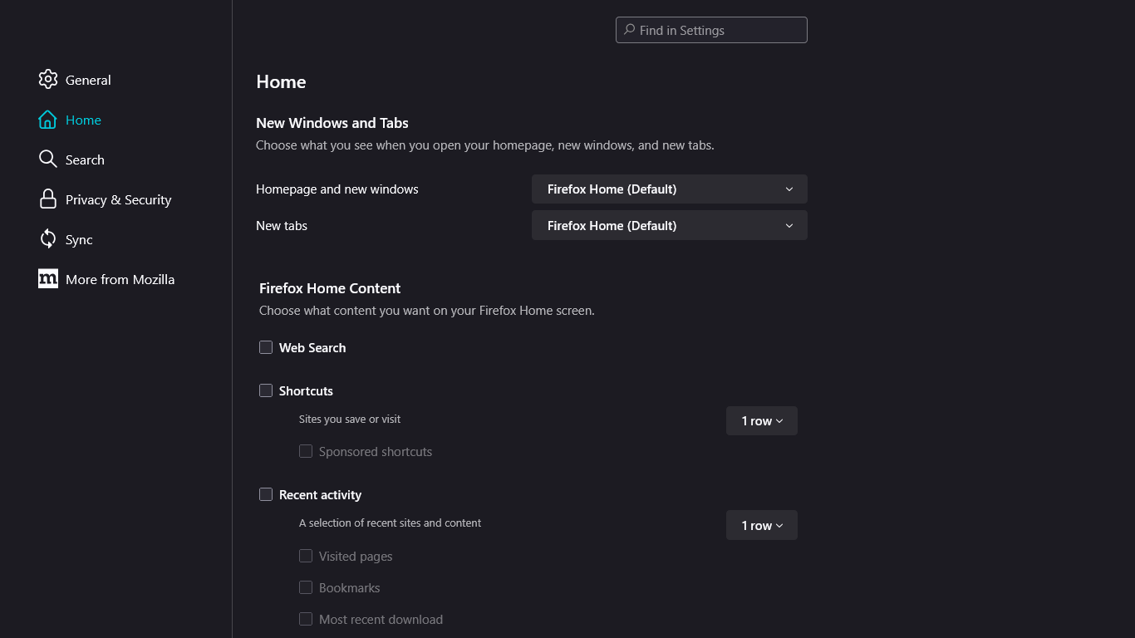Open the New tabs dropdown
This screenshot has height=638, width=1135.
point(670,226)
